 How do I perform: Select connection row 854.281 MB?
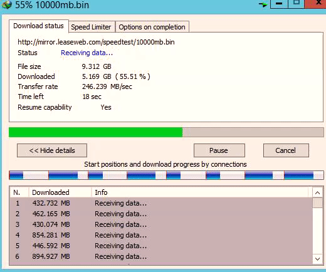(x=161, y=235)
